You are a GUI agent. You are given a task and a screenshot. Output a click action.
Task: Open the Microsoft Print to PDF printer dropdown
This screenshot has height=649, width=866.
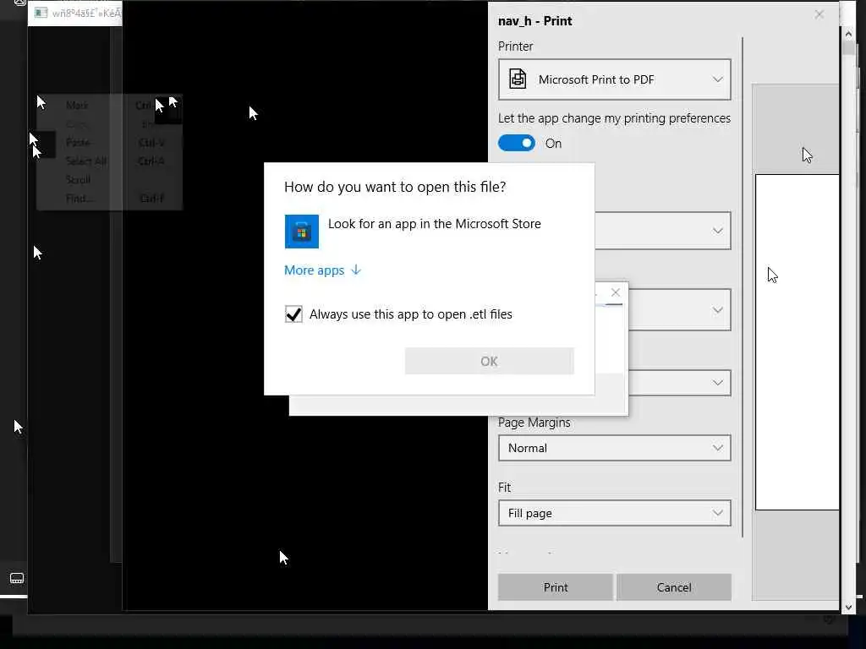(x=614, y=79)
